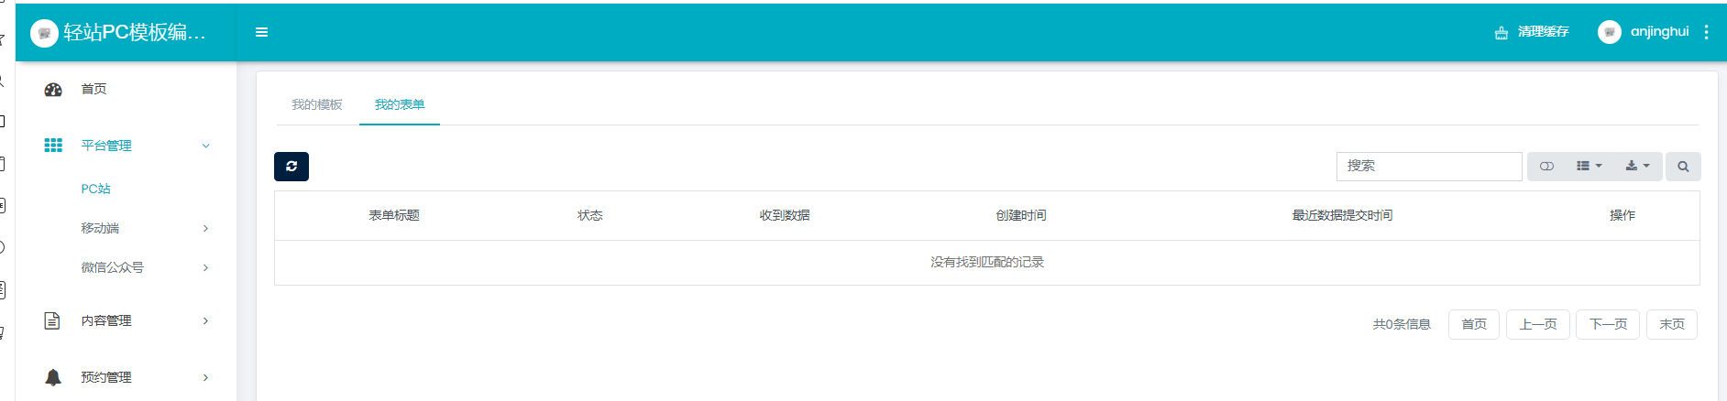The width and height of the screenshot is (1727, 401).
Task: Open the export data dropdown
Action: (x=1637, y=167)
